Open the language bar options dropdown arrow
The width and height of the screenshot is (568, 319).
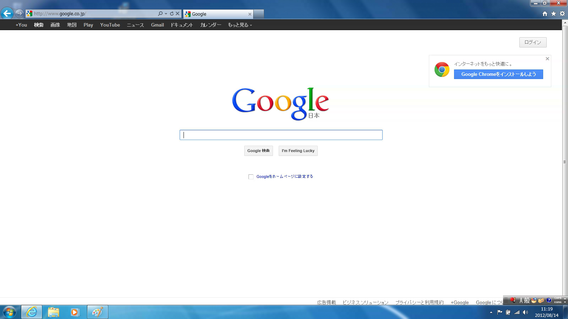pyautogui.click(x=565, y=302)
